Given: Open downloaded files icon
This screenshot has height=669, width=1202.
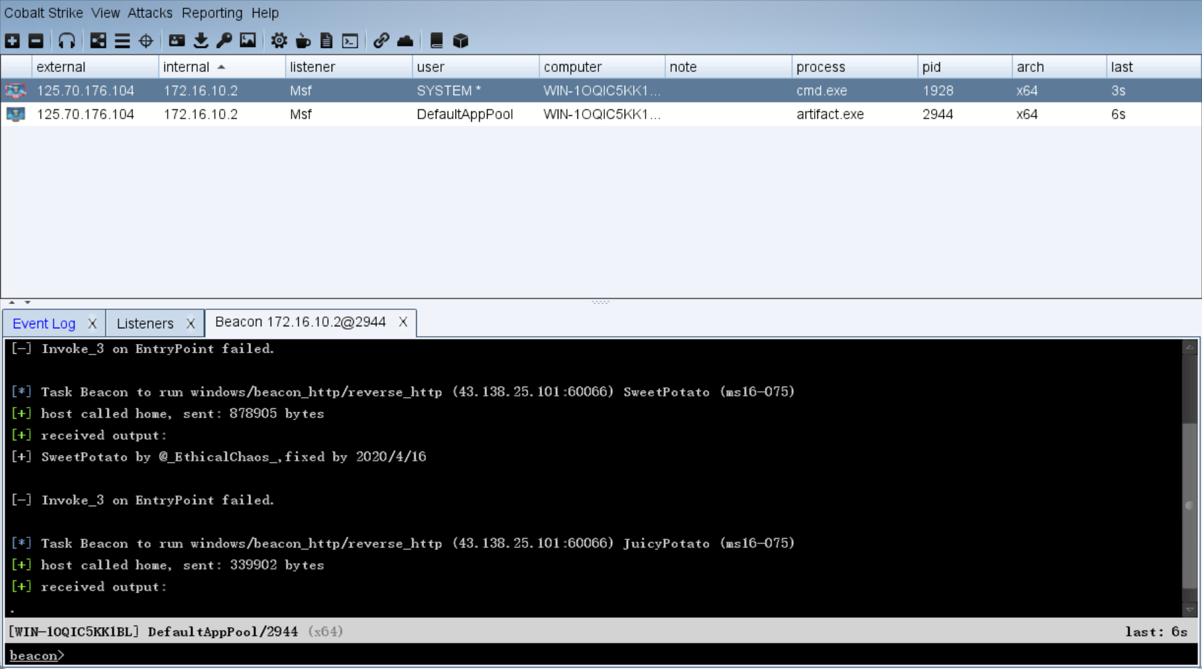Looking at the screenshot, I should (x=201, y=41).
